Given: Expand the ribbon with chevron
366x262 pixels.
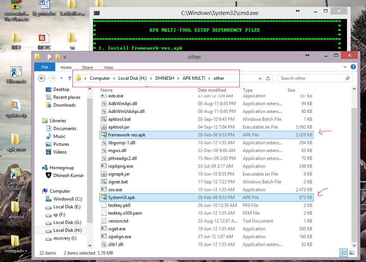Looking at the screenshot, I should click(345, 67).
